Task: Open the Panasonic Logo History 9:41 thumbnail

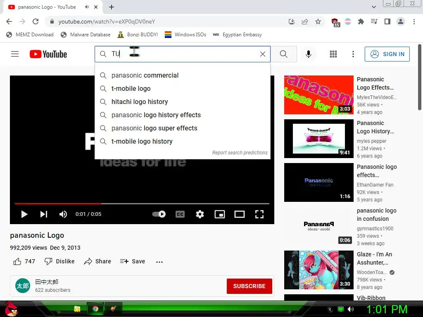Action: [318, 139]
